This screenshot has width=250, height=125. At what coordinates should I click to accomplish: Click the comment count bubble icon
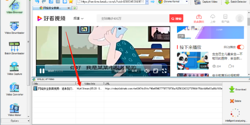pos(230,66)
